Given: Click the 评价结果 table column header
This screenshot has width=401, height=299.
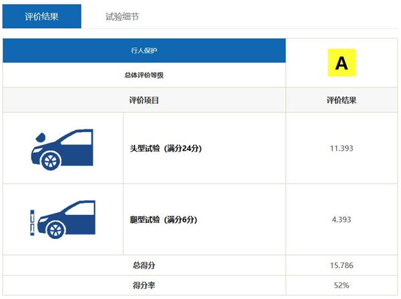Looking at the screenshot, I should [x=342, y=101].
